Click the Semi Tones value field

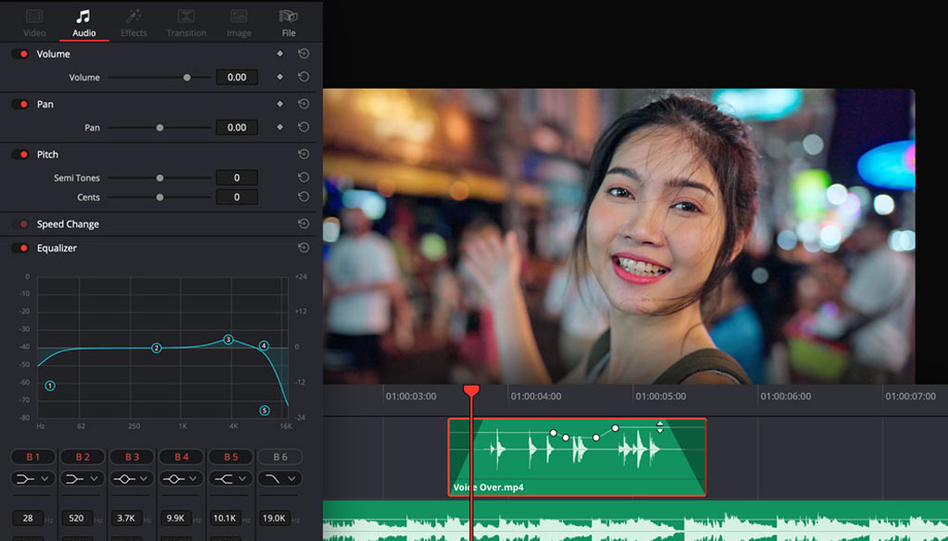[x=237, y=178]
